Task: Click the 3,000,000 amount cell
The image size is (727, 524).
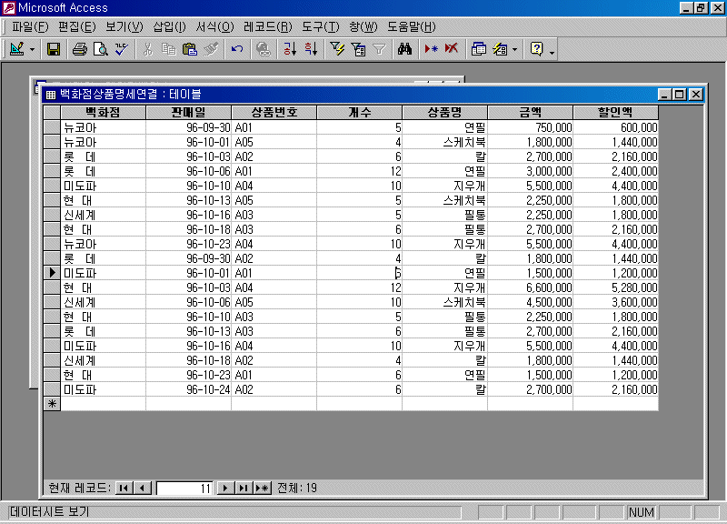Action: click(x=531, y=171)
